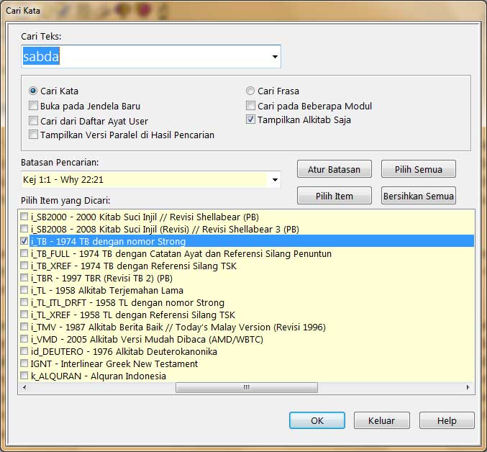The width and height of the screenshot is (487, 452).
Task: Check the i_TBR 1997 TBR checkbox
Action: coord(24,277)
